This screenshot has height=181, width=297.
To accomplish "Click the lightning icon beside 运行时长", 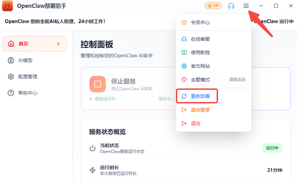I will coord(93,170).
